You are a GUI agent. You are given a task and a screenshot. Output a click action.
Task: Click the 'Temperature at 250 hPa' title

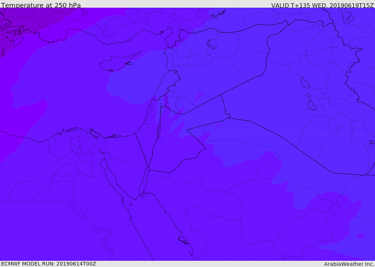41,5
